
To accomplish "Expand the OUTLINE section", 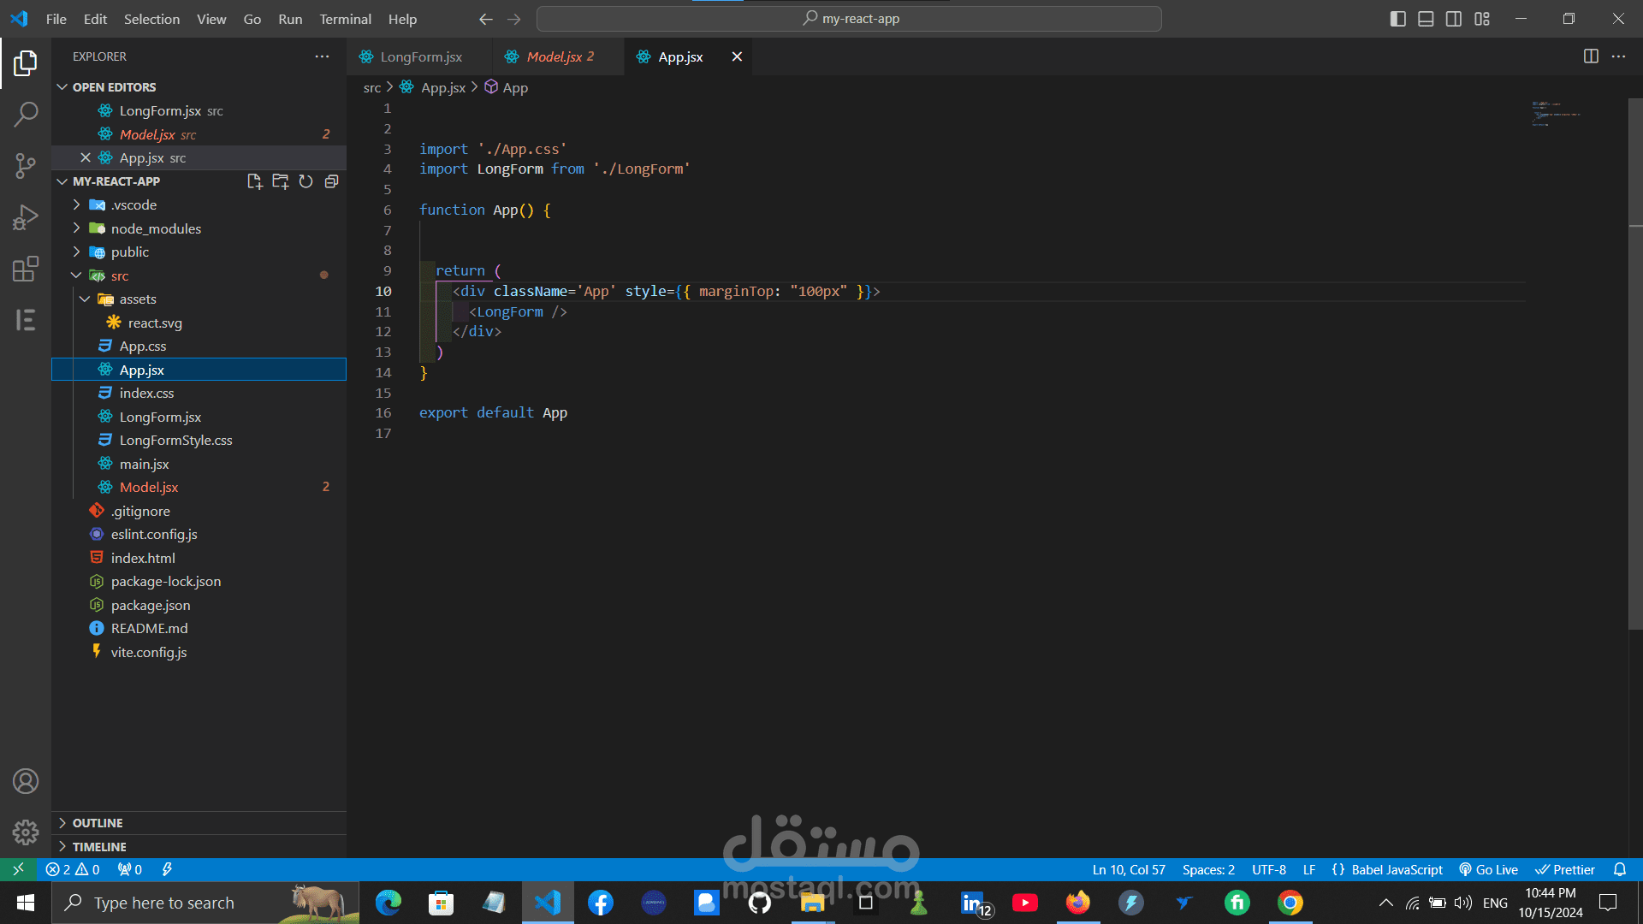I will tap(98, 823).
